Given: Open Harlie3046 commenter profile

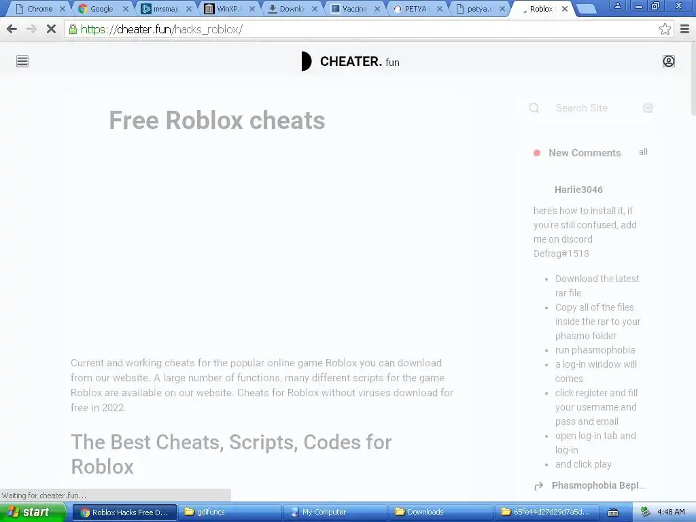Looking at the screenshot, I should (578, 190).
